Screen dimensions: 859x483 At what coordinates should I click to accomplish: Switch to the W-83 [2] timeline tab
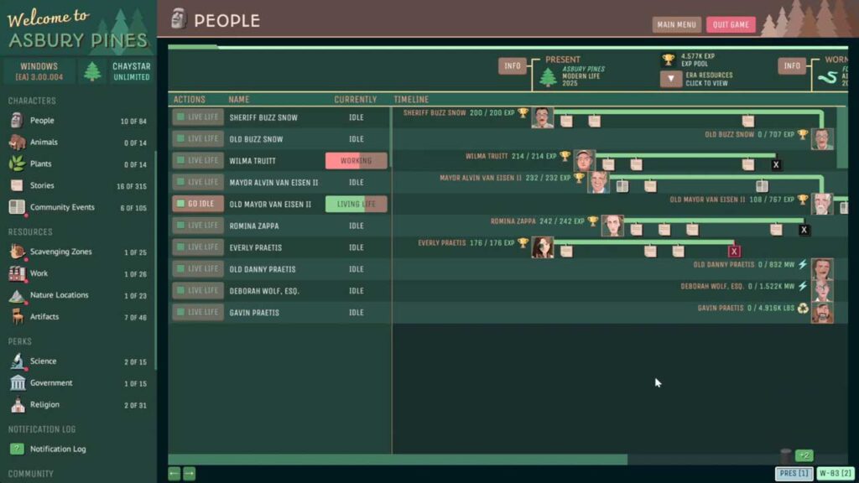(x=835, y=474)
